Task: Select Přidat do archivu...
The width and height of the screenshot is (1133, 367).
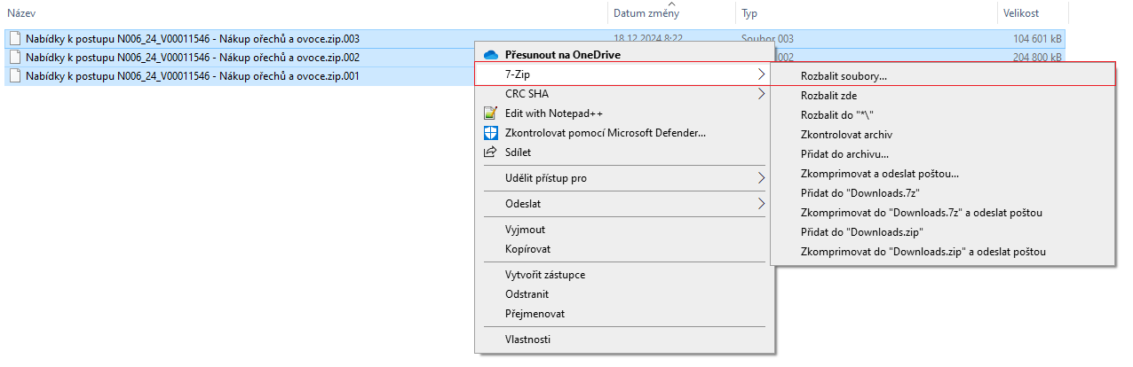Action: click(x=942, y=154)
